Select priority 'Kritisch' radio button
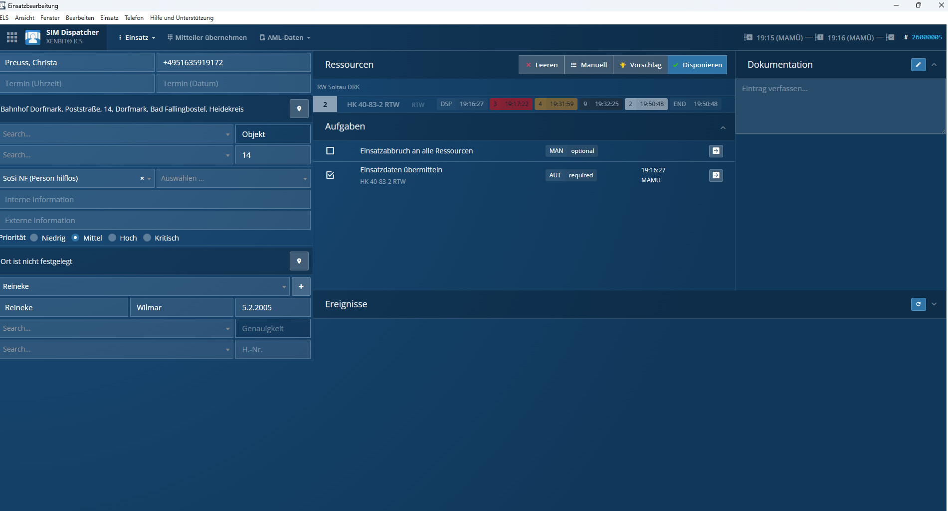948x511 pixels. [x=148, y=238]
